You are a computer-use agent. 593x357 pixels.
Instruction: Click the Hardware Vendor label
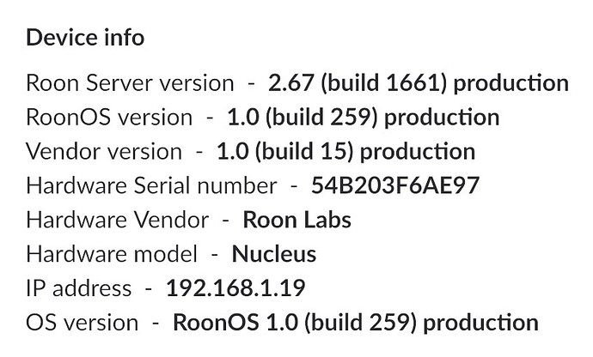(x=117, y=220)
